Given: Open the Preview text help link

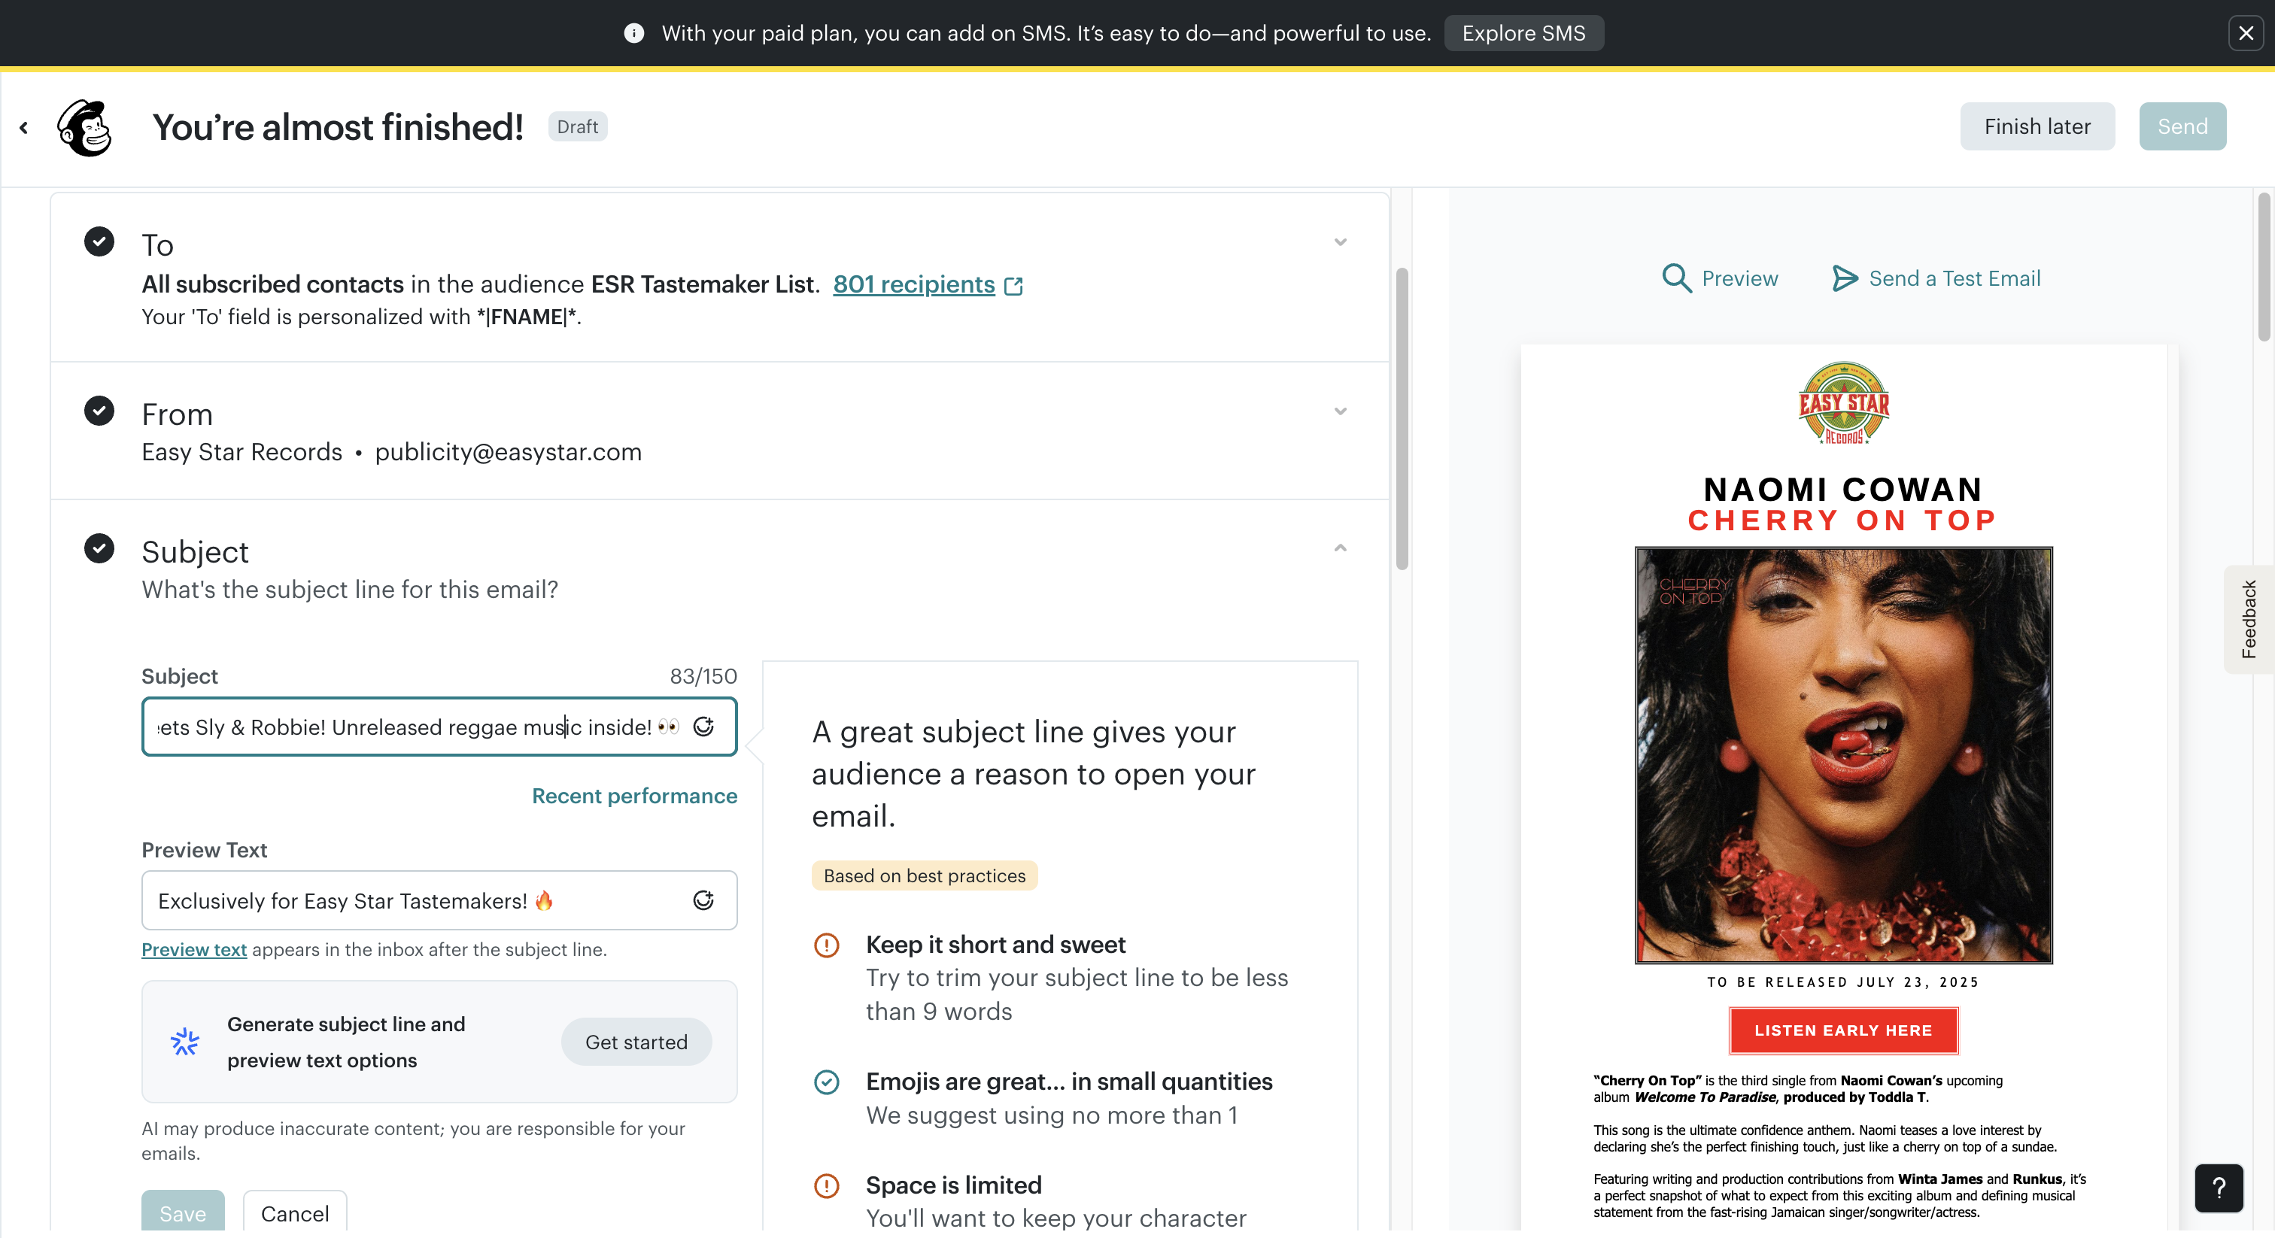Looking at the screenshot, I should (x=194, y=949).
